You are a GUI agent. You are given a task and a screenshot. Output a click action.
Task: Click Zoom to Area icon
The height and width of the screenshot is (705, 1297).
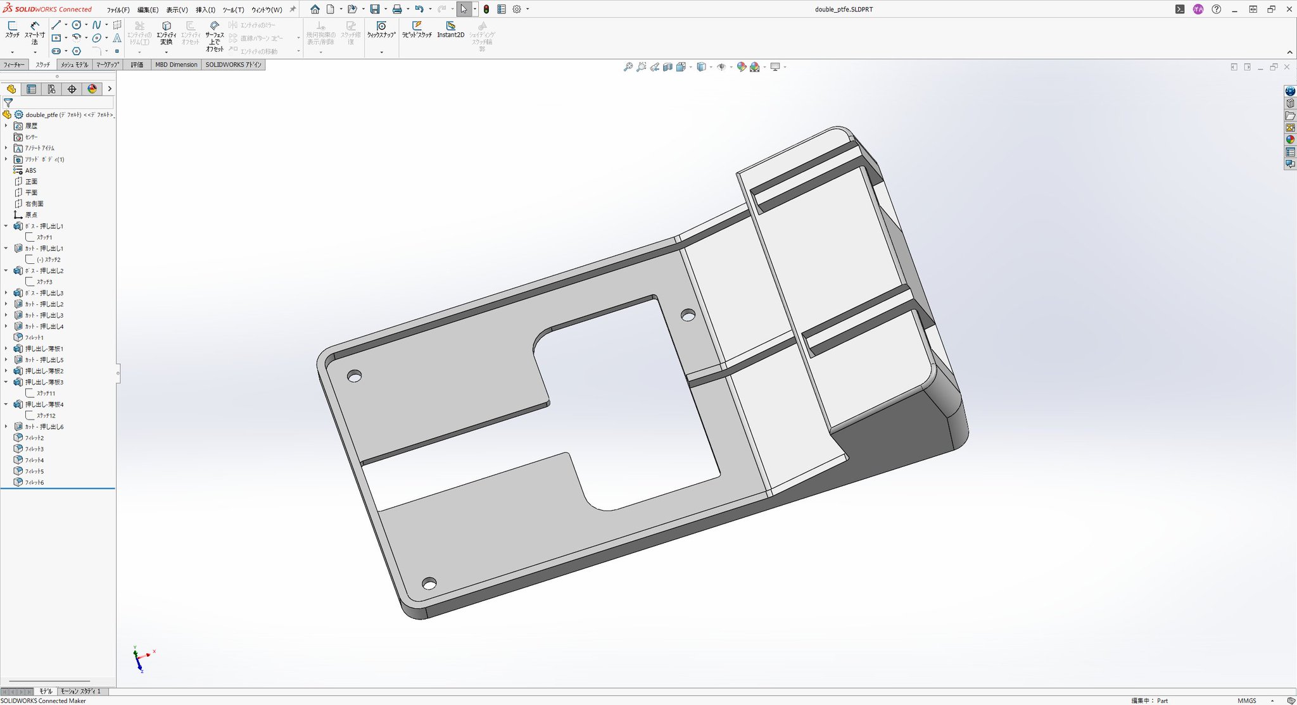[x=641, y=66]
